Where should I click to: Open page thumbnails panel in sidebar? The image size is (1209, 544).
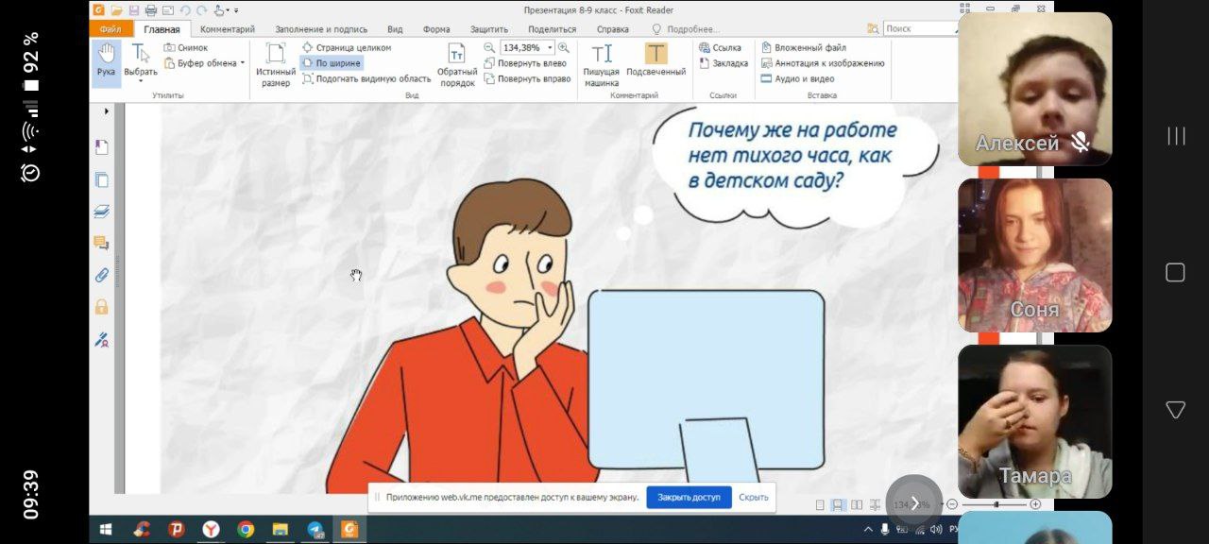(101, 180)
